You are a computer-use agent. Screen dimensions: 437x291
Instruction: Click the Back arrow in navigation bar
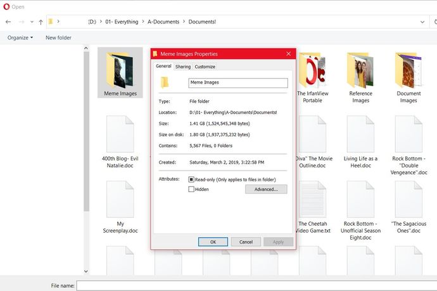[8, 22]
